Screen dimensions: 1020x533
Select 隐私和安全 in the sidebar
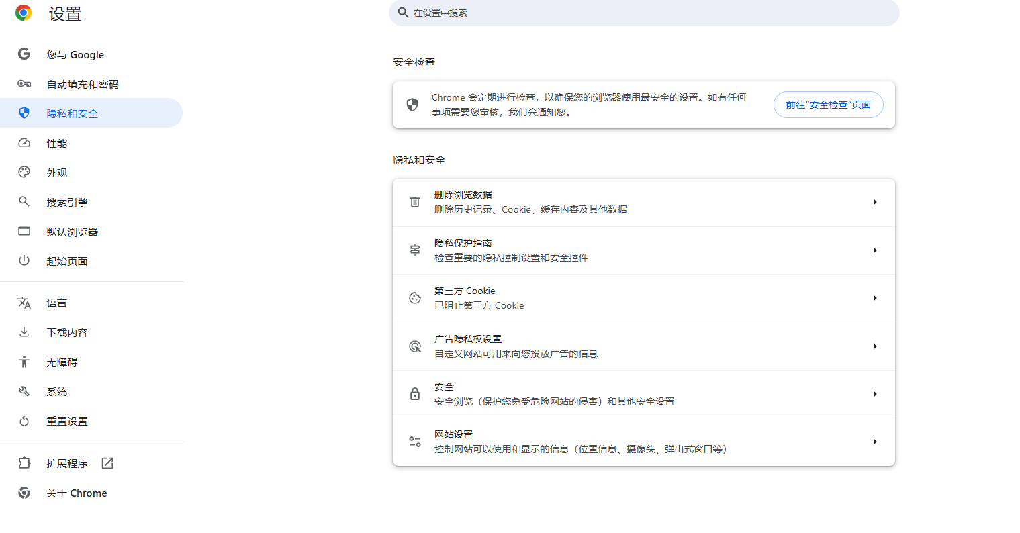[x=91, y=113]
